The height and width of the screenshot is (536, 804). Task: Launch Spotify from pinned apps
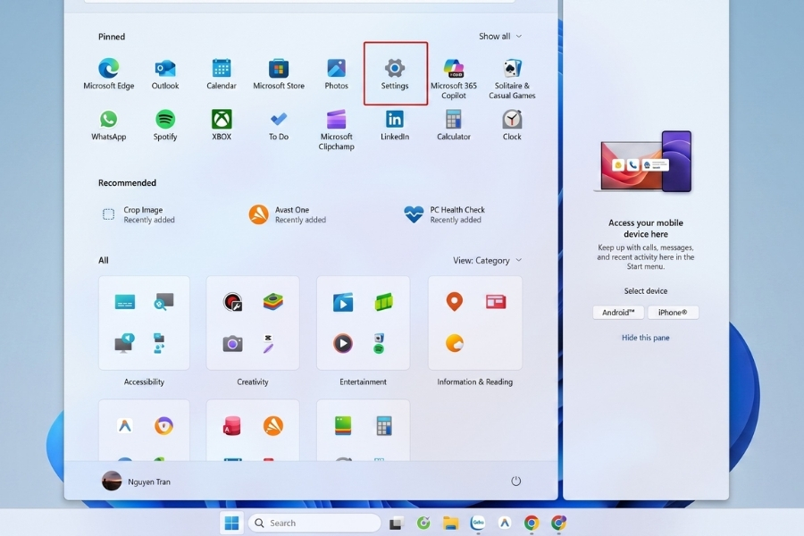coord(165,125)
